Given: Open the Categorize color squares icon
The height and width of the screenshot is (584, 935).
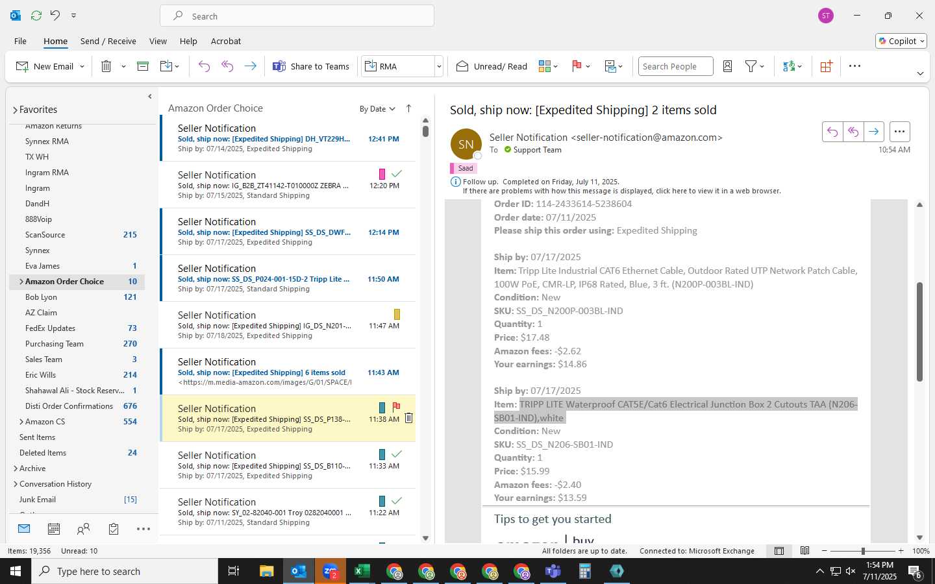Looking at the screenshot, I should tap(545, 66).
